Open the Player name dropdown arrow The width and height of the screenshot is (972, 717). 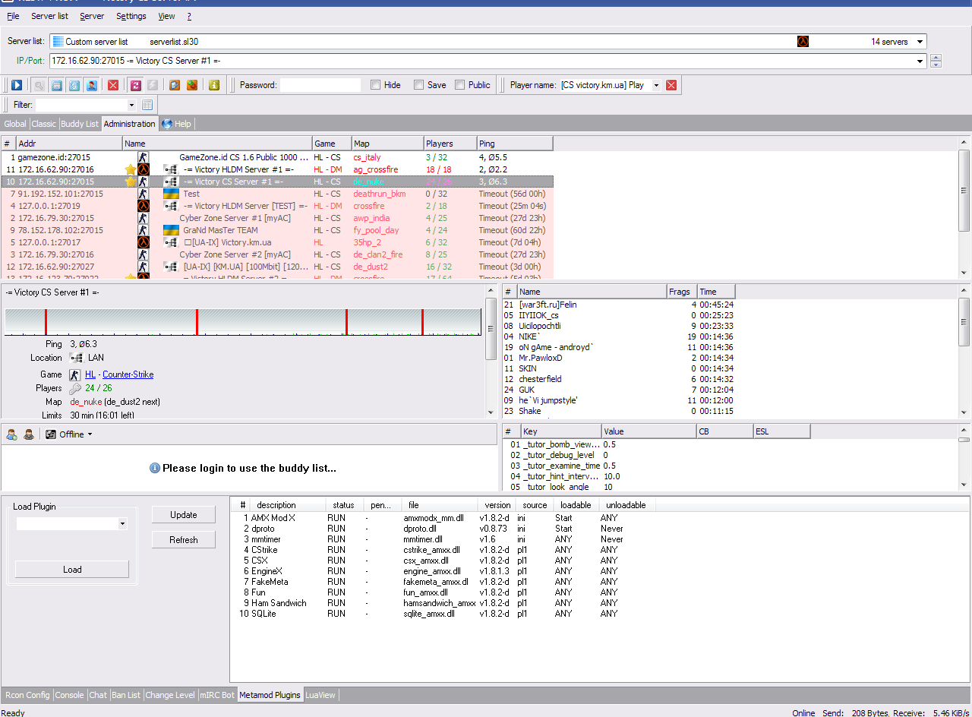tap(656, 85)
